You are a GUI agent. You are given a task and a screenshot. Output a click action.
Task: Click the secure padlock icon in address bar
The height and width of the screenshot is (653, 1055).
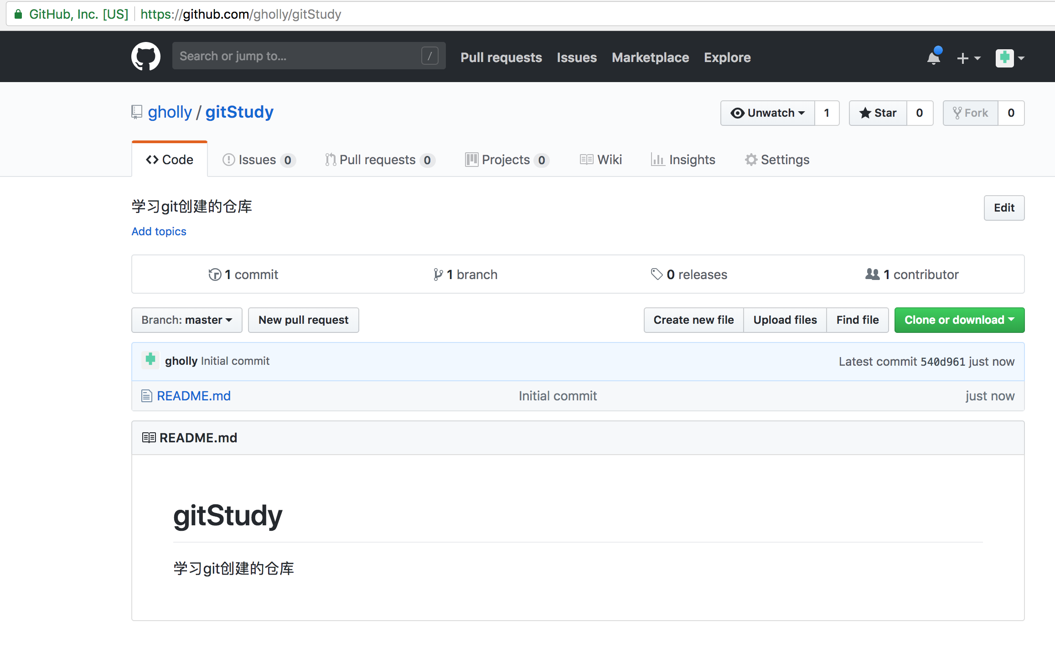click(18, 14)
